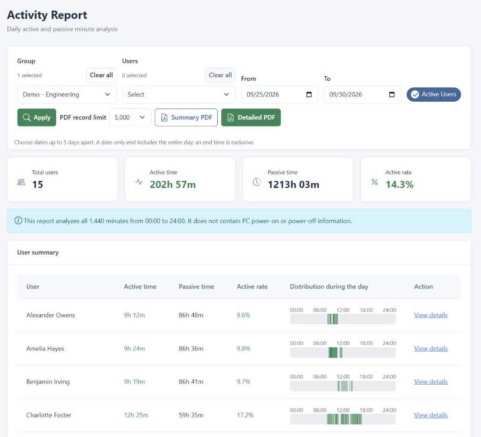Image resolution: width=481 pixels, height=437 pixels.
Task: Click the Passive time column header
Action: pos(197,287)
